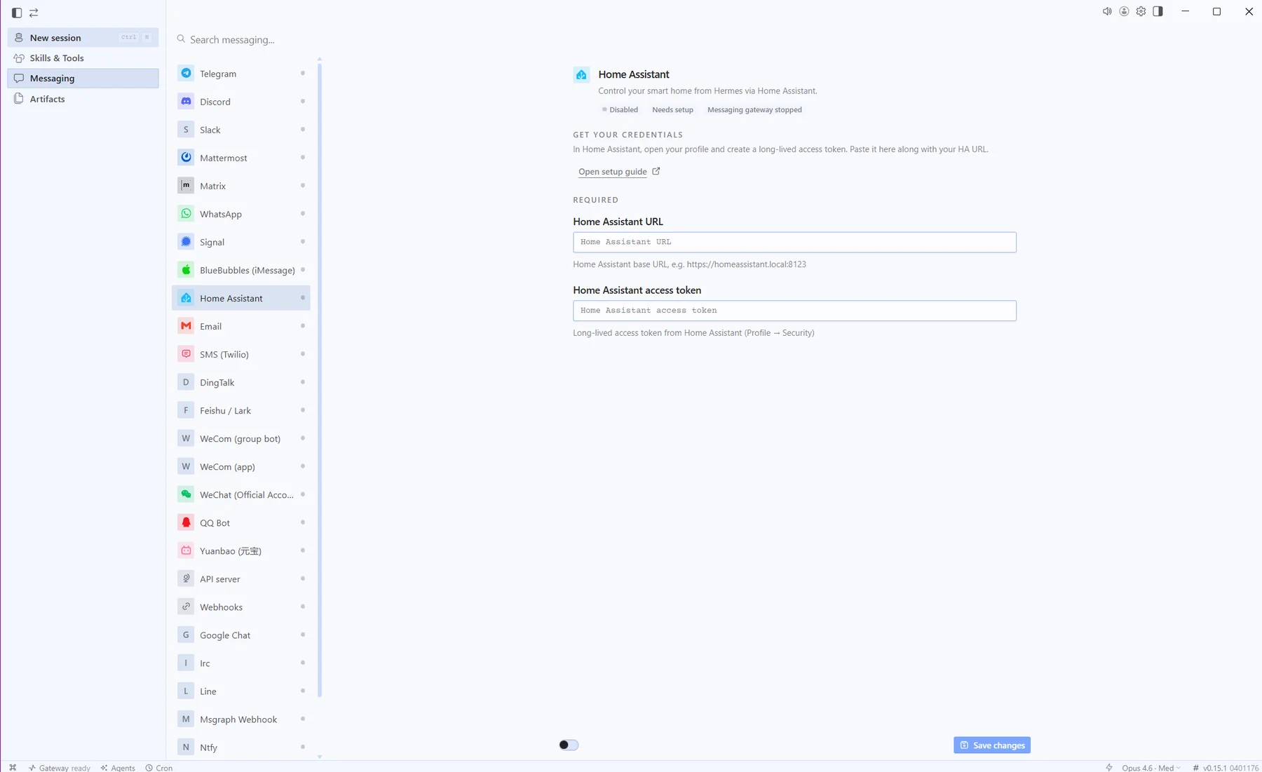Viewport: 1262px width, 772px height.
Task: Select the QQ Bot icon
Action: click(x=186, y=522)
